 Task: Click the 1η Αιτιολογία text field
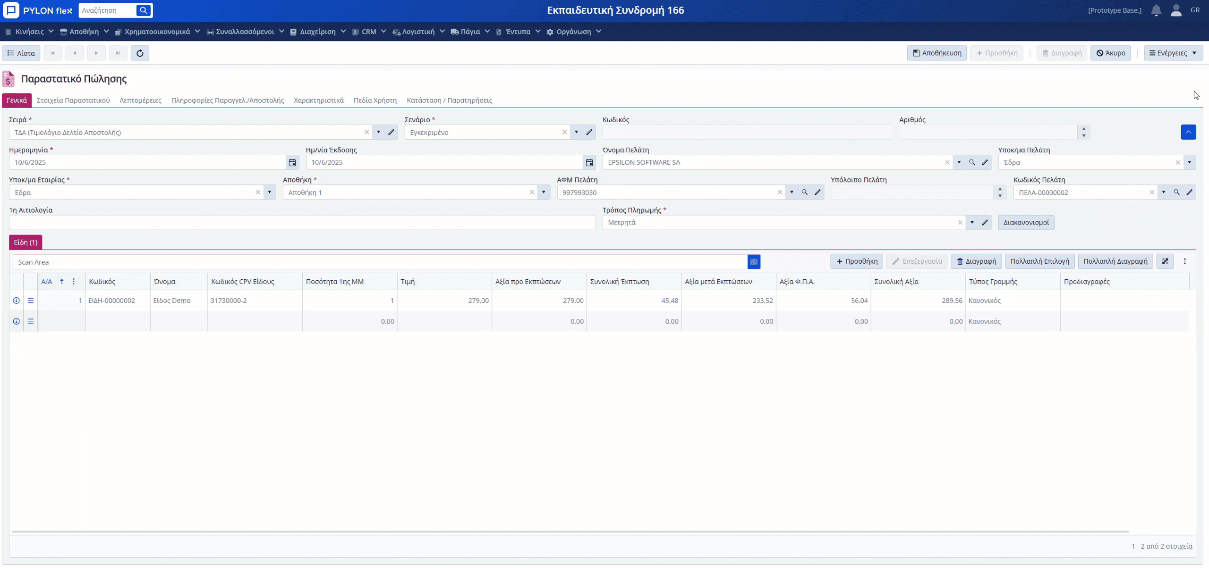coord(302,222)
